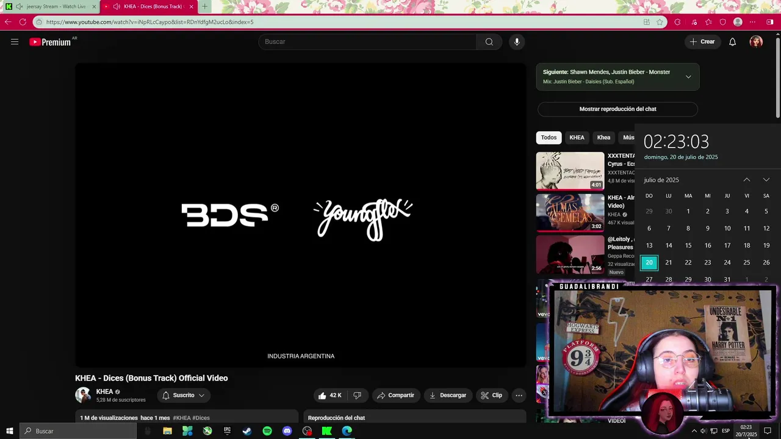Click the julio de 2025 header
Image resolution: width=781 pixels, height=439 pixels.
661,180
